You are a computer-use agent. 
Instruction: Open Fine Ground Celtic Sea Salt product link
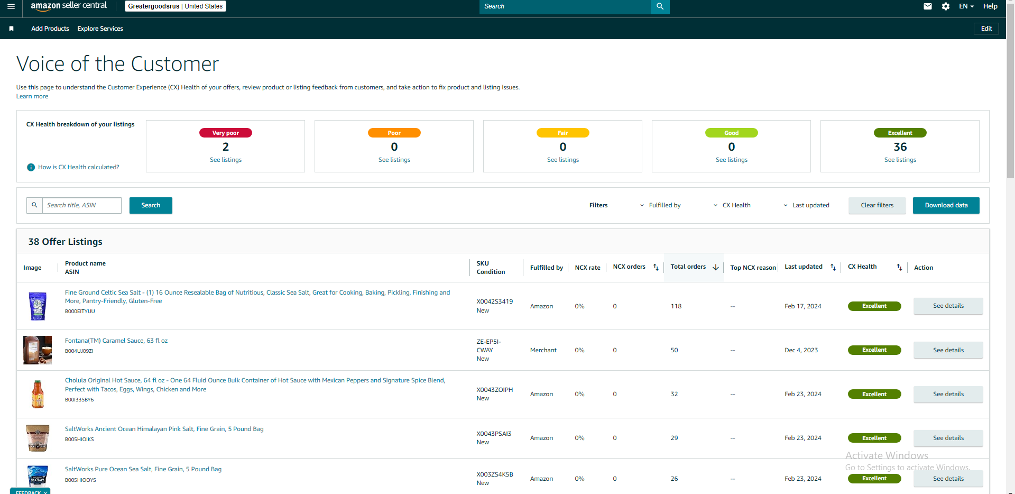(x=257, y=297)
